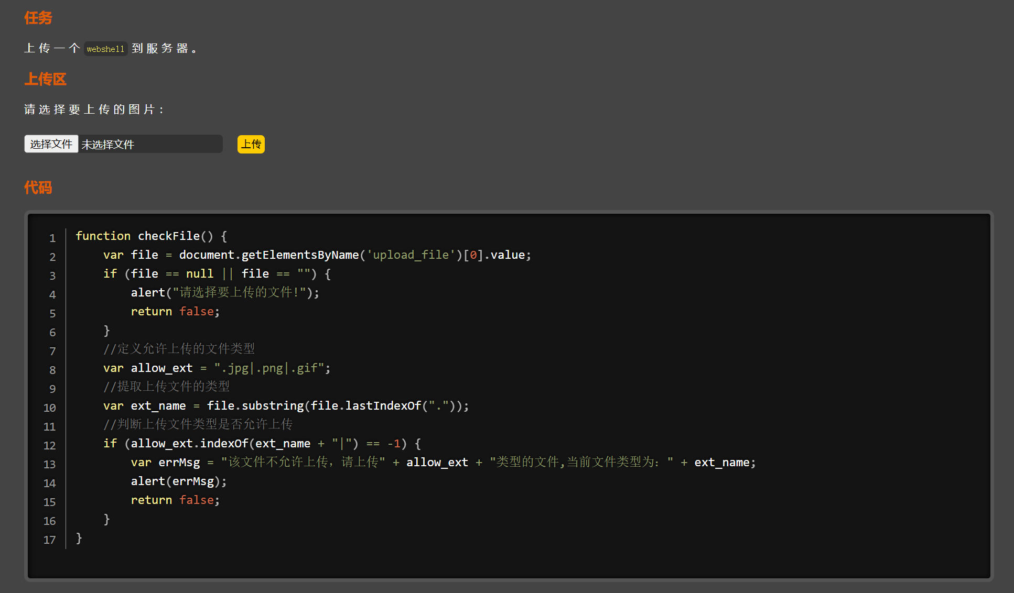1014x593 pixels.
Task: Click the 代码 section heading
Action: tap(38, 188)
